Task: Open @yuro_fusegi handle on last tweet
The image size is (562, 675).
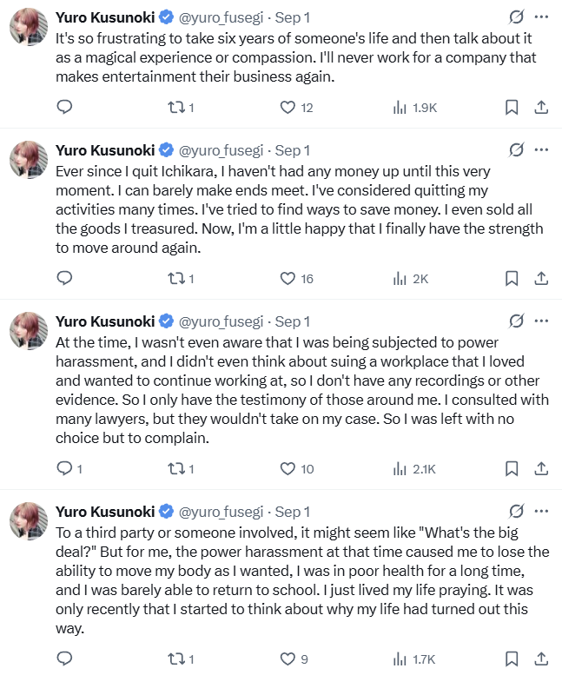Action: [221, 512]
